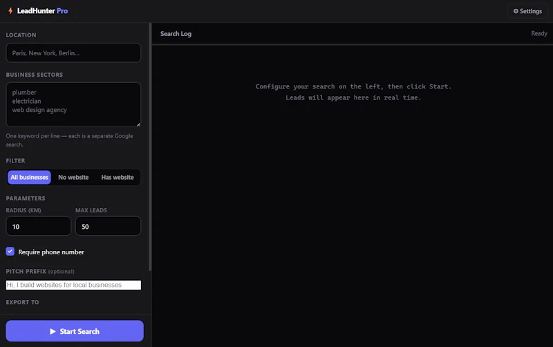
Task: Click the left panel vertical scrollbar
Action: point(150,147)
